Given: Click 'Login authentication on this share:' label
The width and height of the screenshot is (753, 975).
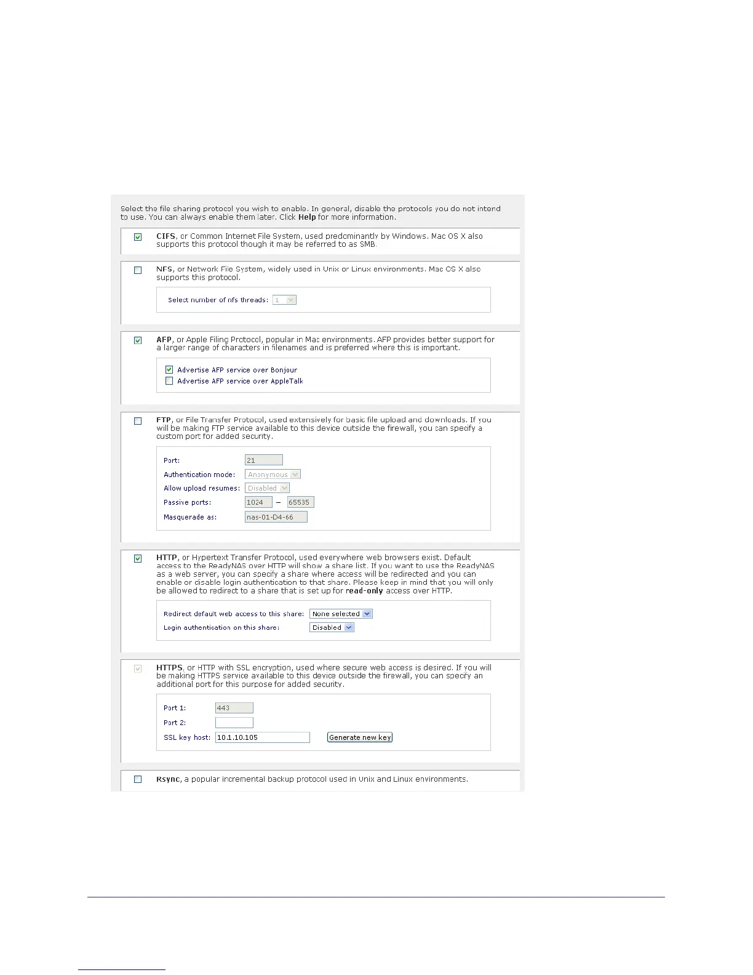Looking at the screenshot, I should (x=221, y=627).
